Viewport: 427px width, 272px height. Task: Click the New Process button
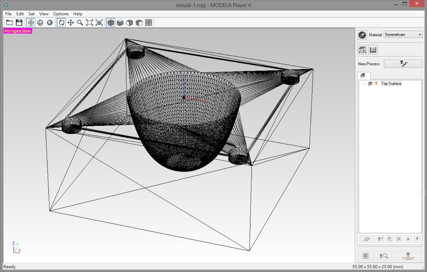tap(403, 64)
